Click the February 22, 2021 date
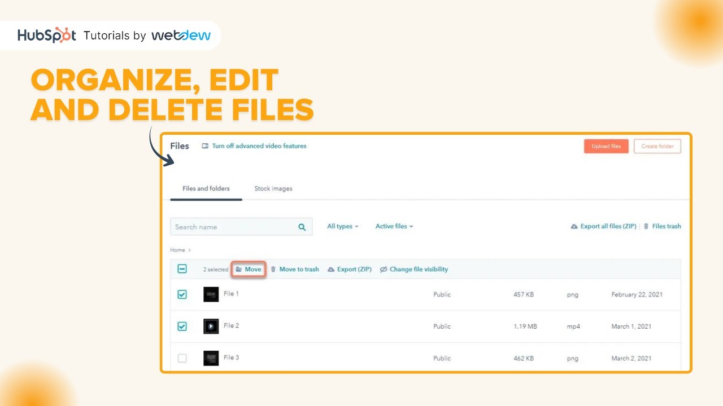 click(x=637, y=294)
